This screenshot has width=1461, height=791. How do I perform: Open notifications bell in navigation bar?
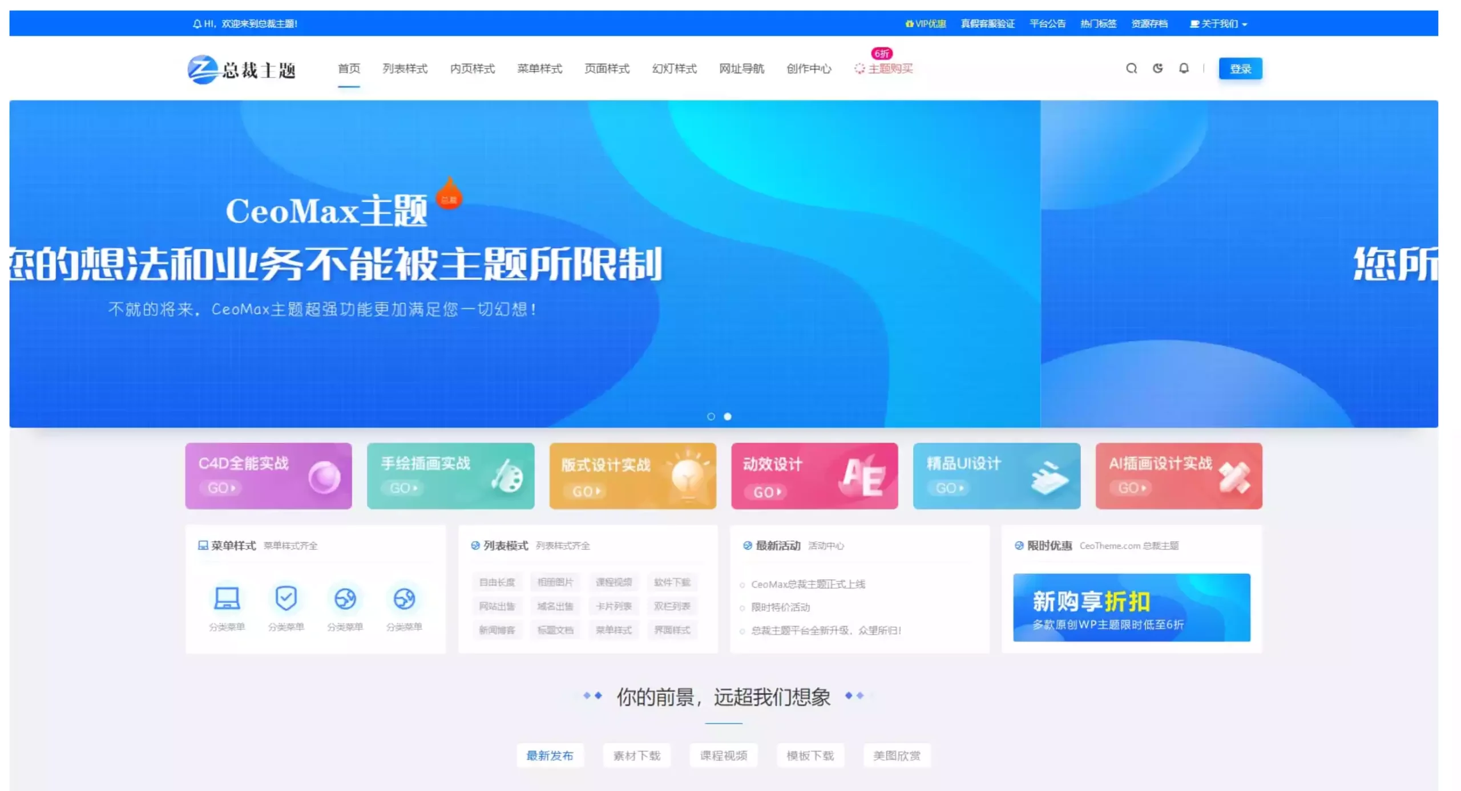pos(1184,68)
